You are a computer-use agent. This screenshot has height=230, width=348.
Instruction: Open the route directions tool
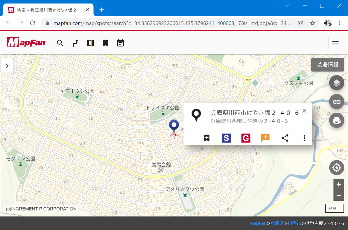tap(75, 43)
